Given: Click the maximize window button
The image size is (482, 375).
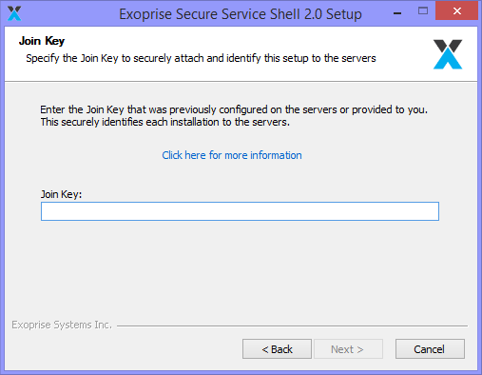Looking at the screenshot, I should [423, 11].
